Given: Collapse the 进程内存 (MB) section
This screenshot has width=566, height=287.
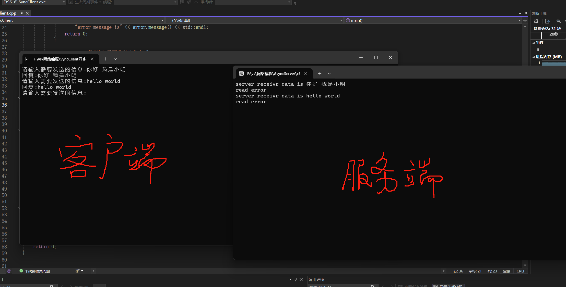Looking at the screenshot, I should [x=534, y=57].
